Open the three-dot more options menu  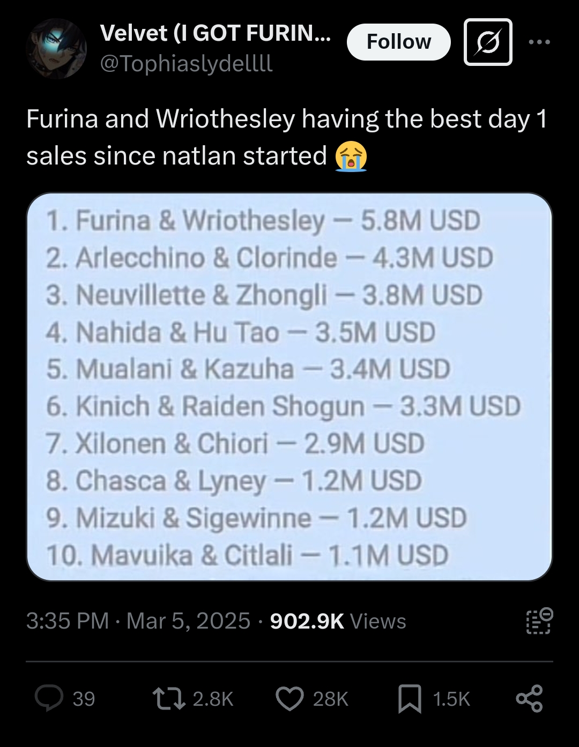pos(539,42)
